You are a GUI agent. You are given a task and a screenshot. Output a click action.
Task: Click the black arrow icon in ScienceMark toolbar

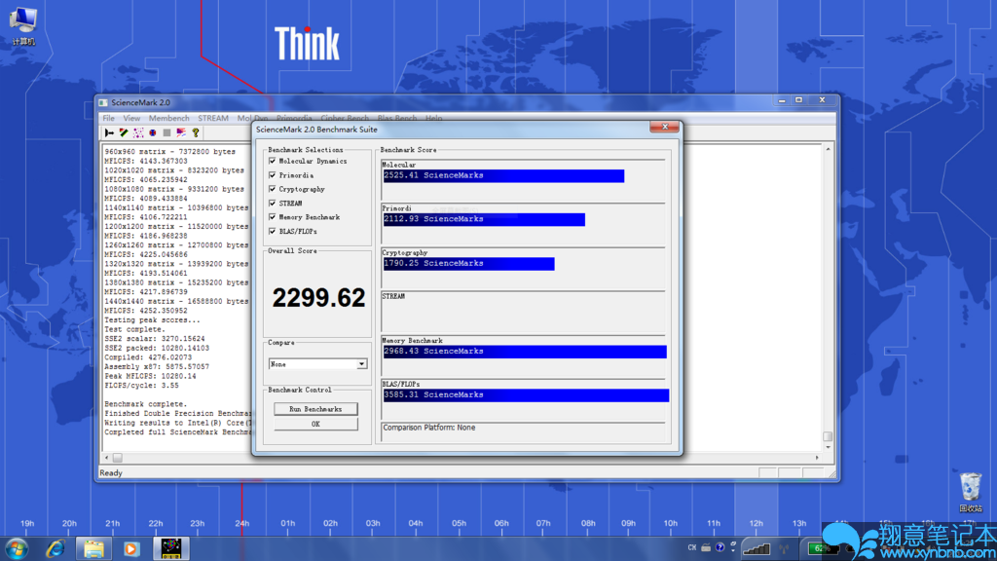[x=109, y=132]
